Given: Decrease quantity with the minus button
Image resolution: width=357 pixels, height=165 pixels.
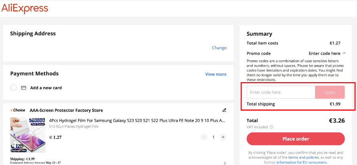Looking at the screenshot, I should pyautogui.click(x=204, y=137).
